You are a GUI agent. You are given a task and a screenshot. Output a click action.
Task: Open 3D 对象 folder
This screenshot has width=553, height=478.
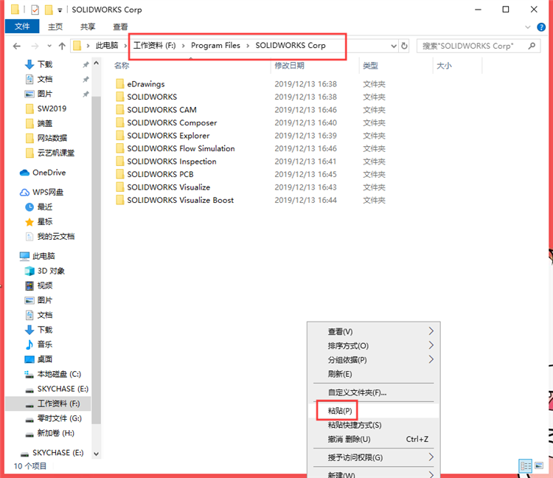point(51,271)
